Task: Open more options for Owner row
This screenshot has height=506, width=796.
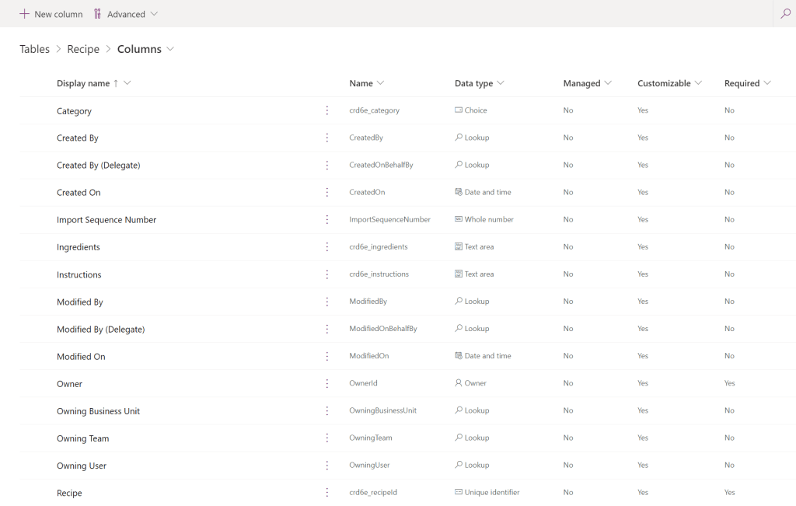Action: pos(327,384)
